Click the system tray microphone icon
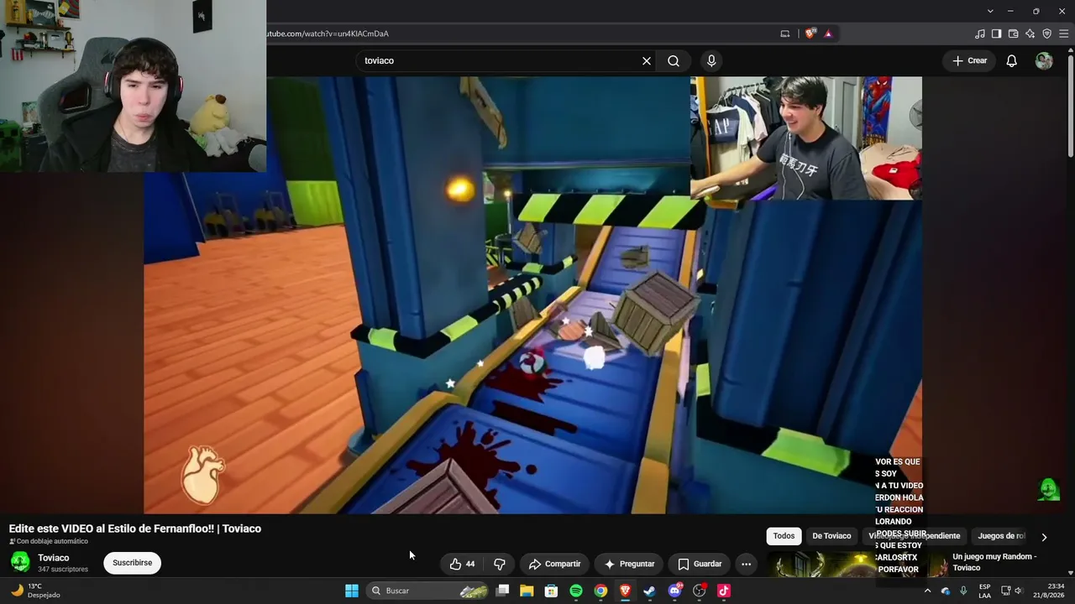 pos(963,591)
